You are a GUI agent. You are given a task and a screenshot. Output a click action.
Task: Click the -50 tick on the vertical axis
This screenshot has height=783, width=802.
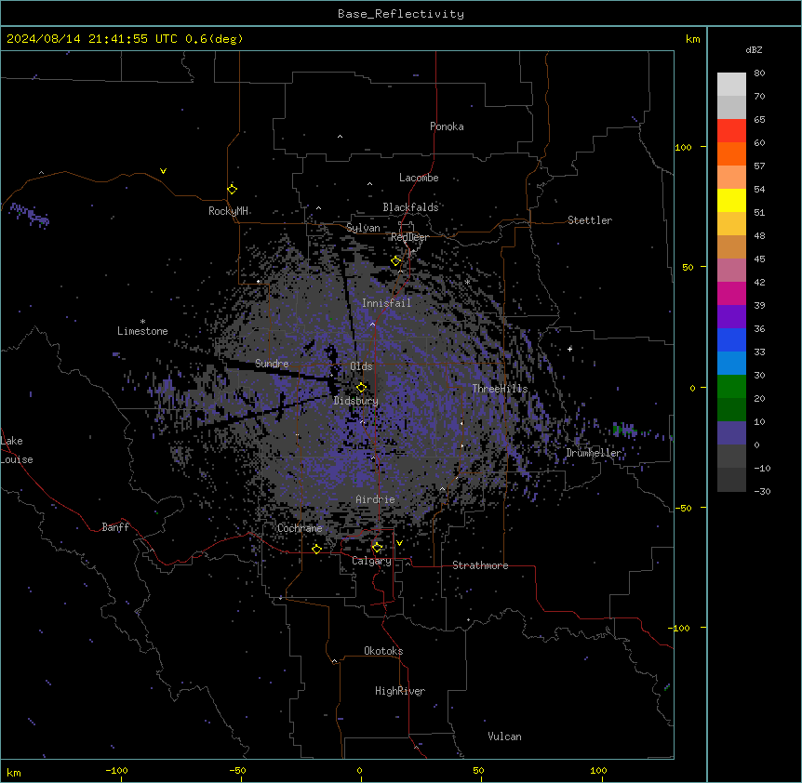(683, 508)
